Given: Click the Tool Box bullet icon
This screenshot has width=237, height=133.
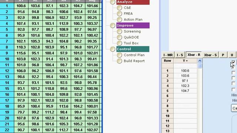Looking at the screenshot, I should [x=119, y=43].
